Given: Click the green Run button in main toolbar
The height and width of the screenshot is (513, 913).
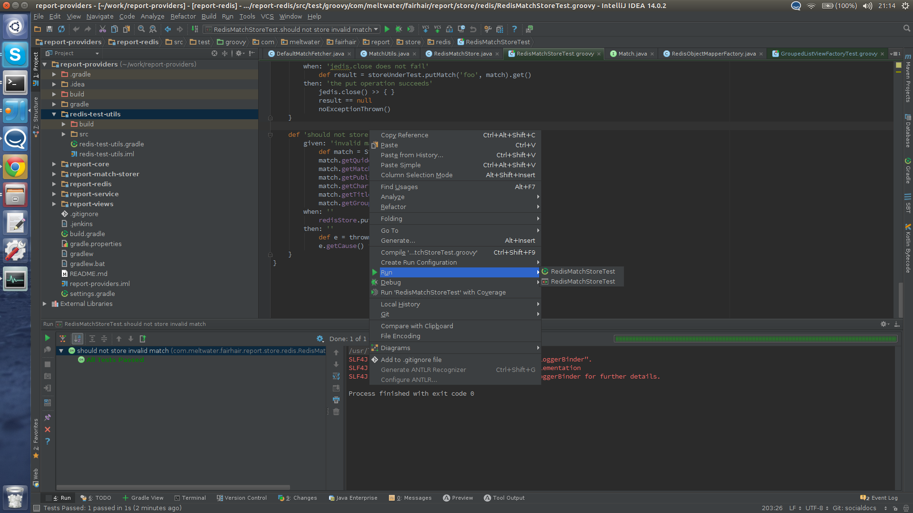Looking at the screenshot, I should click(387, 29).
